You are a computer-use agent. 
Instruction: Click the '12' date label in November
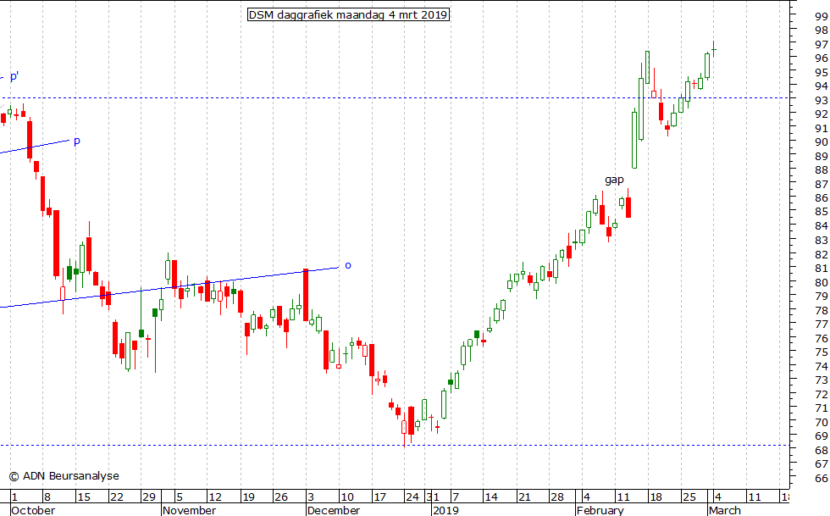(215, 497)
